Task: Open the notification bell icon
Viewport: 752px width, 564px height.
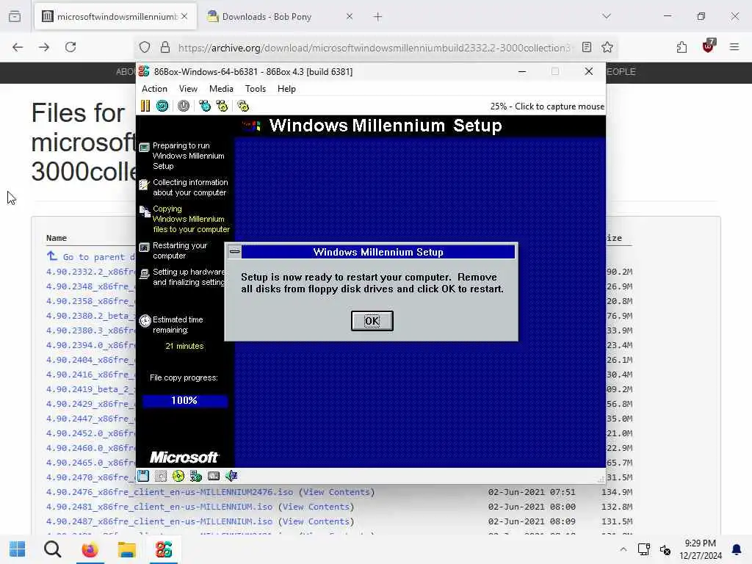Action: (x=737, y=549)
